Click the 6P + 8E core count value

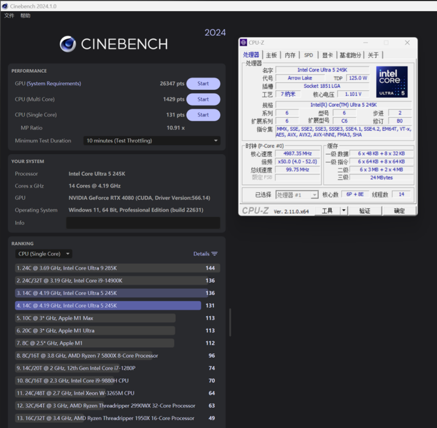355,194
